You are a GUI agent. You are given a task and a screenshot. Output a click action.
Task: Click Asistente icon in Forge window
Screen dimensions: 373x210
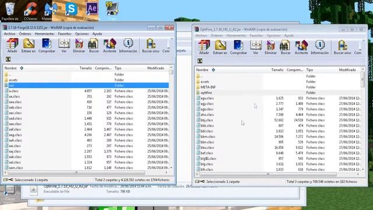(x=110, y=45)
